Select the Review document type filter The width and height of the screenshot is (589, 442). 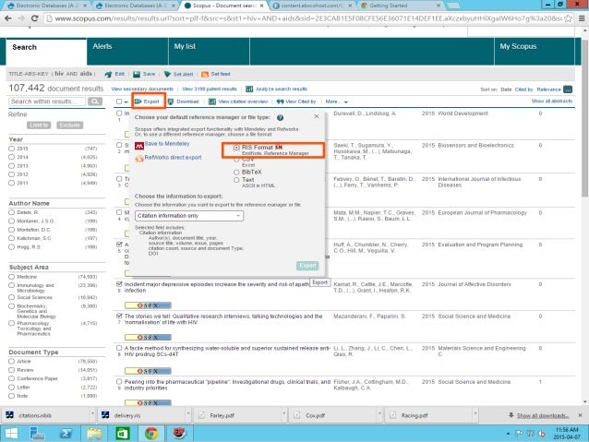coord(12,370)
